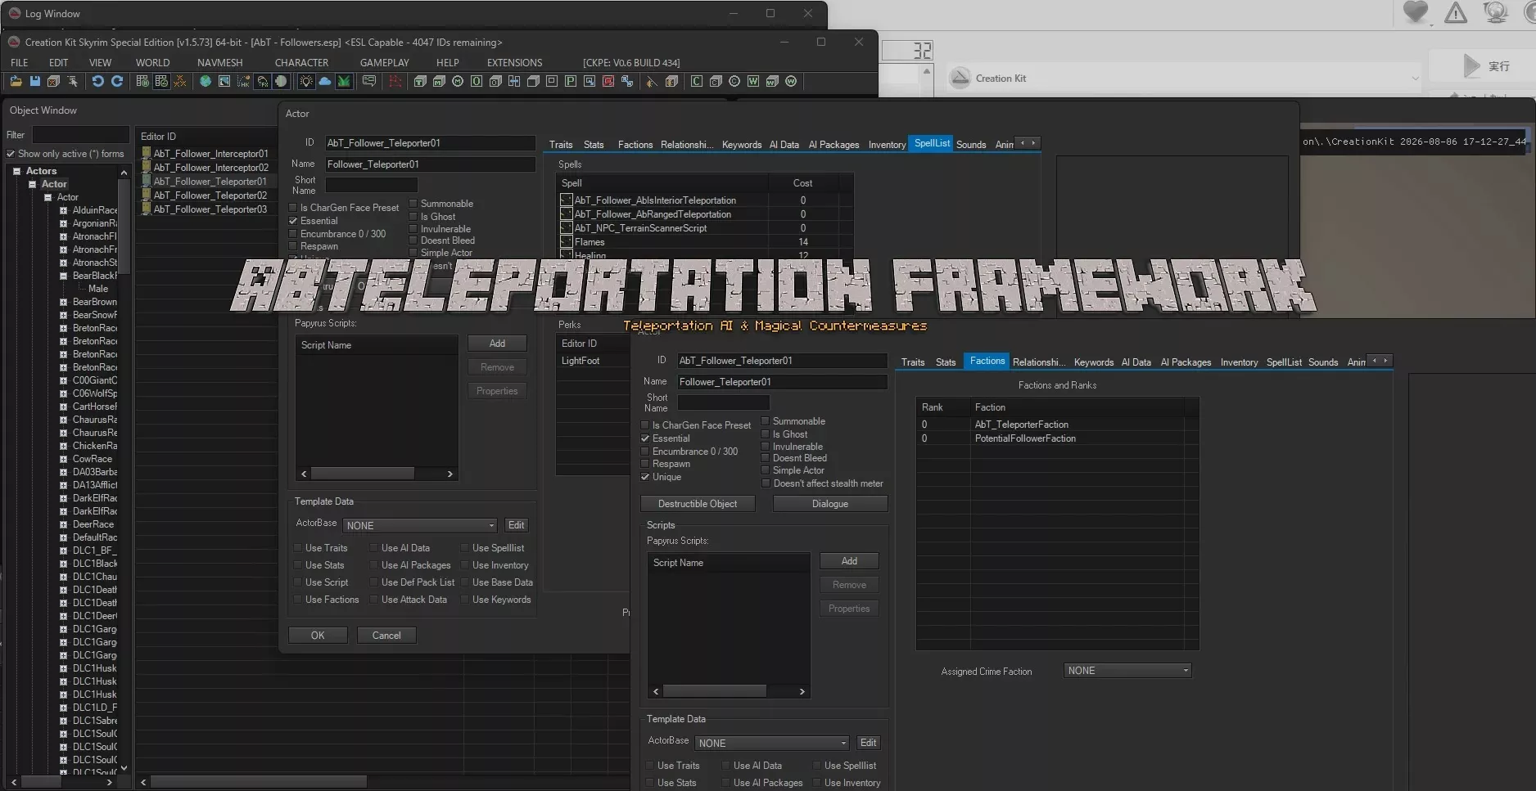Click the Destructible Object button
This screenshot has height=791, width=1536.
(698, 504)
